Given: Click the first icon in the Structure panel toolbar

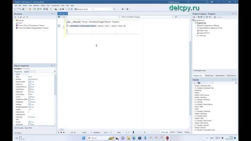Looking at the screenshot, I should click(x=15, y=17).
